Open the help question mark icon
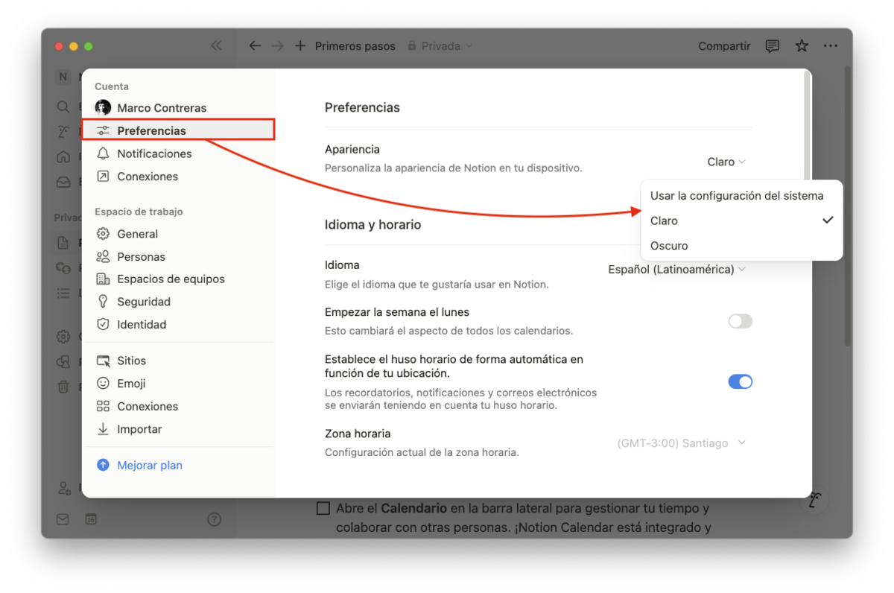Viewport: 894px width, 593px height. (214, 519)
